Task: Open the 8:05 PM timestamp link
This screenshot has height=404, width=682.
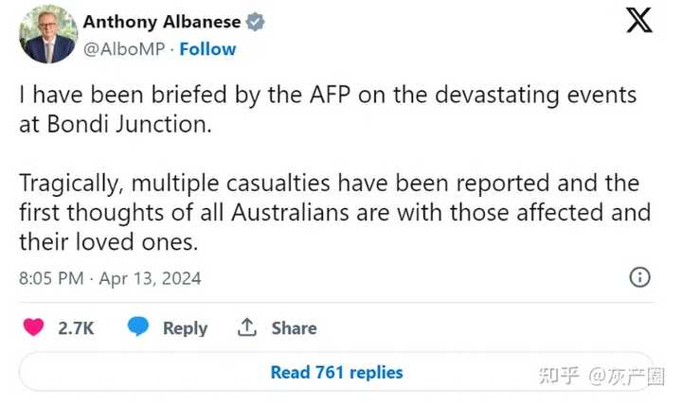Action: tap(51, 278)
